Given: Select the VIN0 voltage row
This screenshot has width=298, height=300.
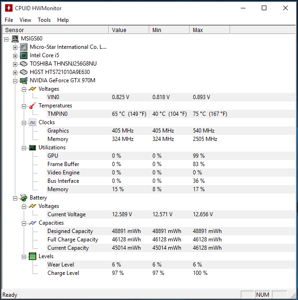Looking at the screenshot, I should pyautogui.click(x=171, y=97).
